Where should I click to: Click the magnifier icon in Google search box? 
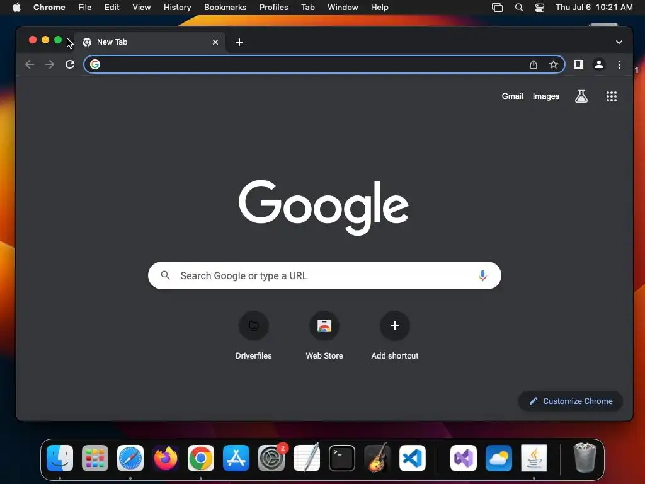coord(166,275)
